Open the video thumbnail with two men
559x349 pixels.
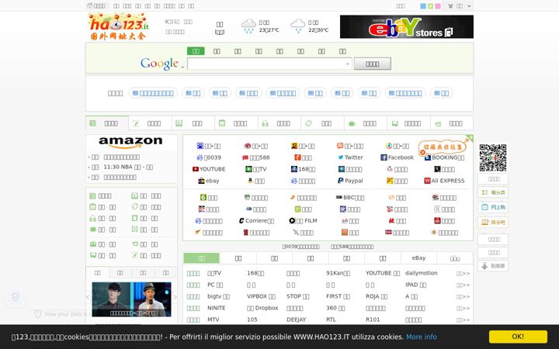pyautogui.click(x=131, y=299)
